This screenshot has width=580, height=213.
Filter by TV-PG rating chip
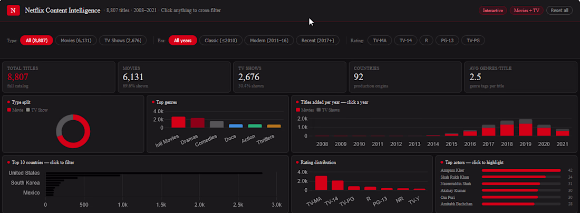click(473, 40)
